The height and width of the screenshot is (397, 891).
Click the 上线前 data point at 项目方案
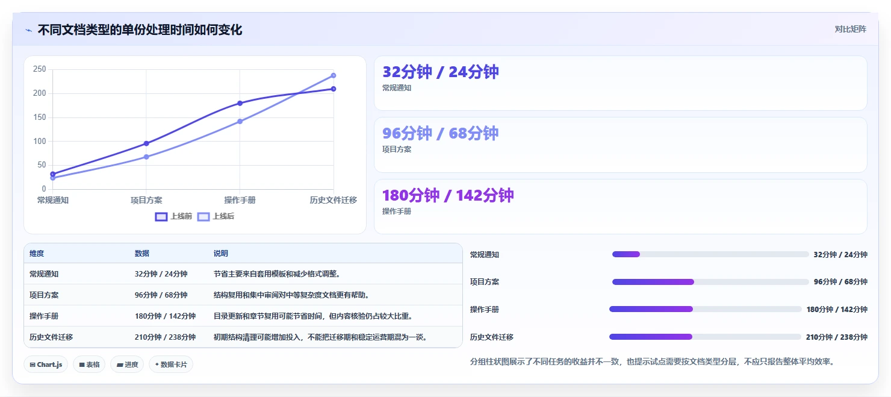(x=146, y=143)
